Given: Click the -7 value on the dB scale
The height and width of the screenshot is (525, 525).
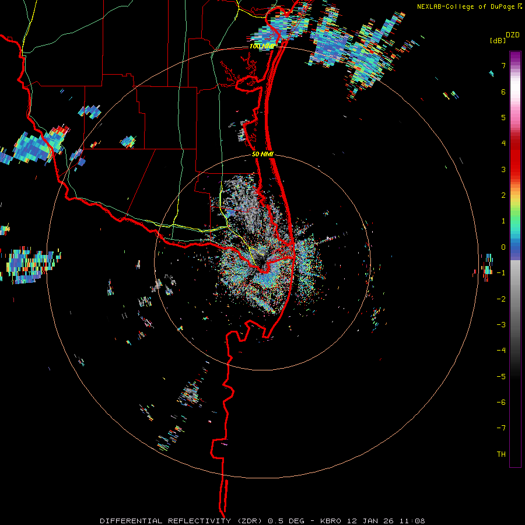Looking at the screenshot, I should click(501, 428).
